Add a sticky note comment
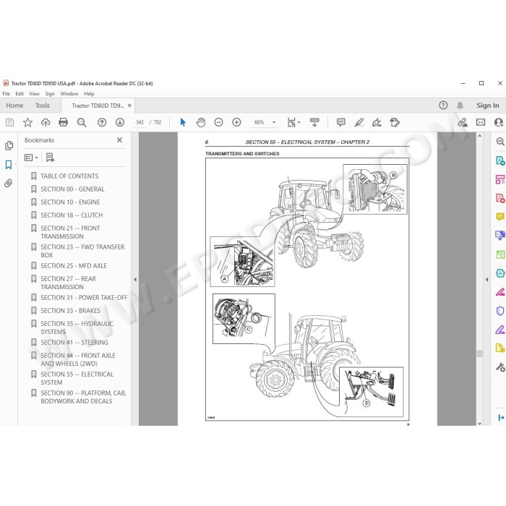The width and height of the screenshot is (506, 506). (x=340, y=122)
